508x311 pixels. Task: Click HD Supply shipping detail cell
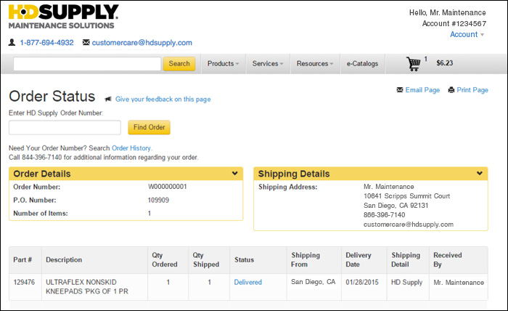coord(406,283)
